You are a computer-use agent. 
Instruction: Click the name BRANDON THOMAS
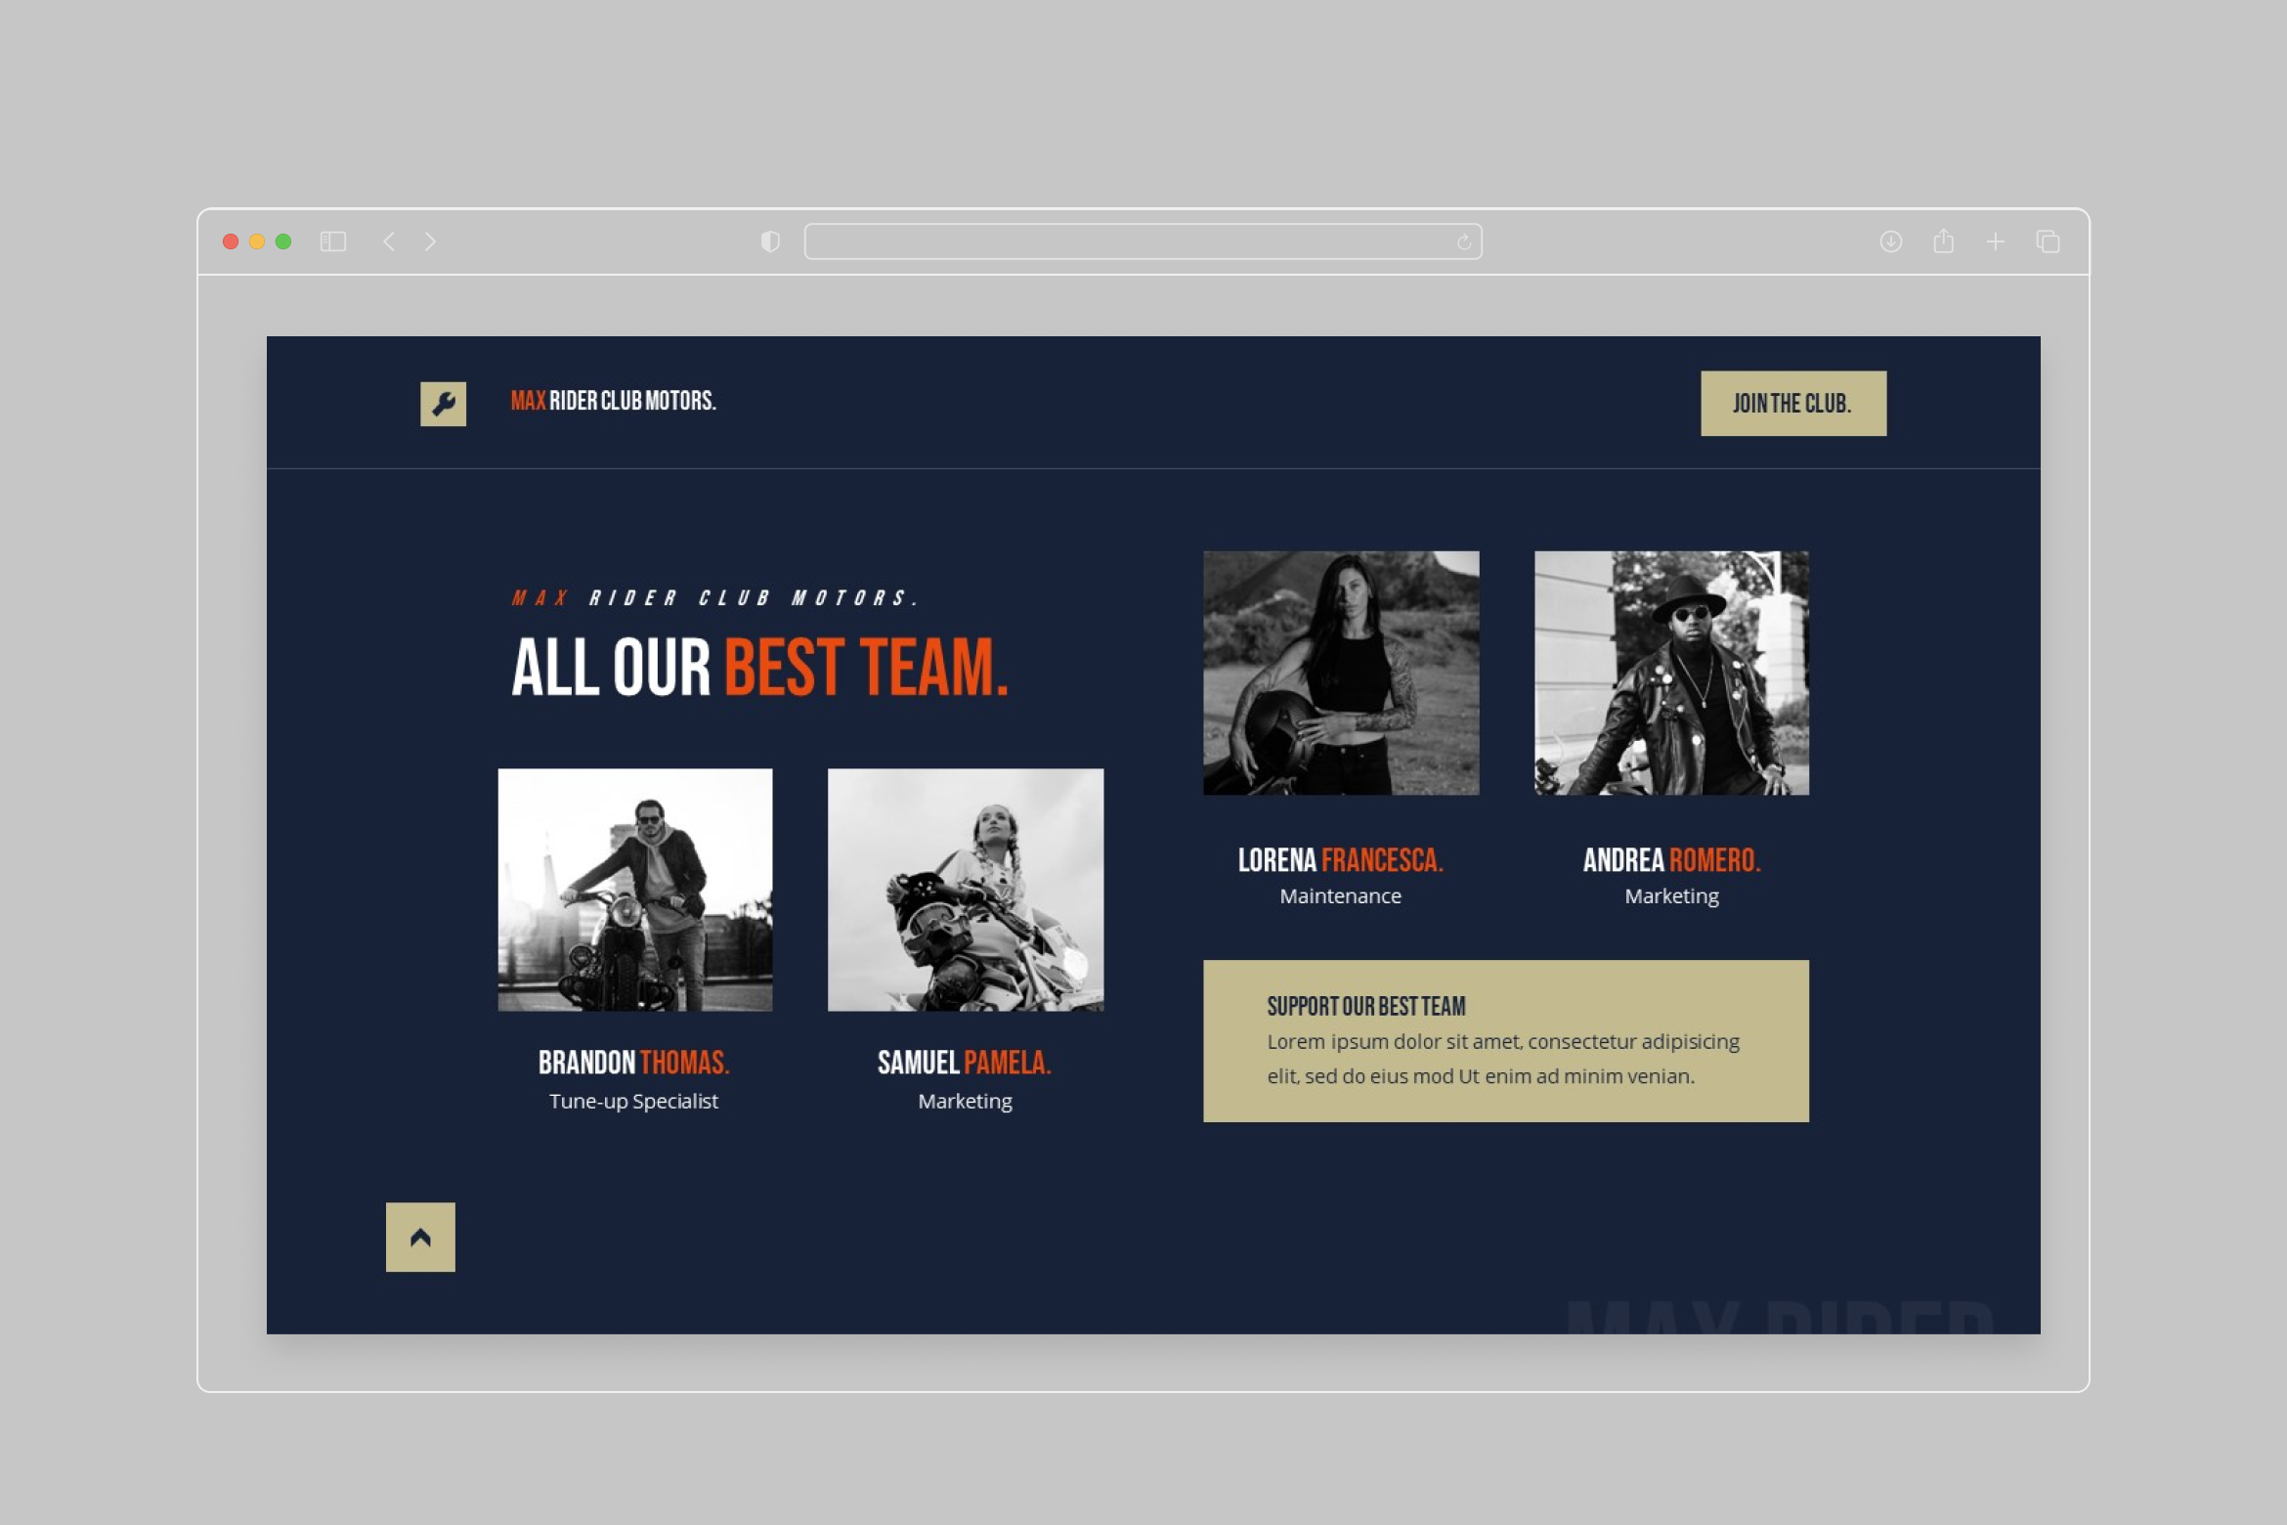pos(633,1063)
